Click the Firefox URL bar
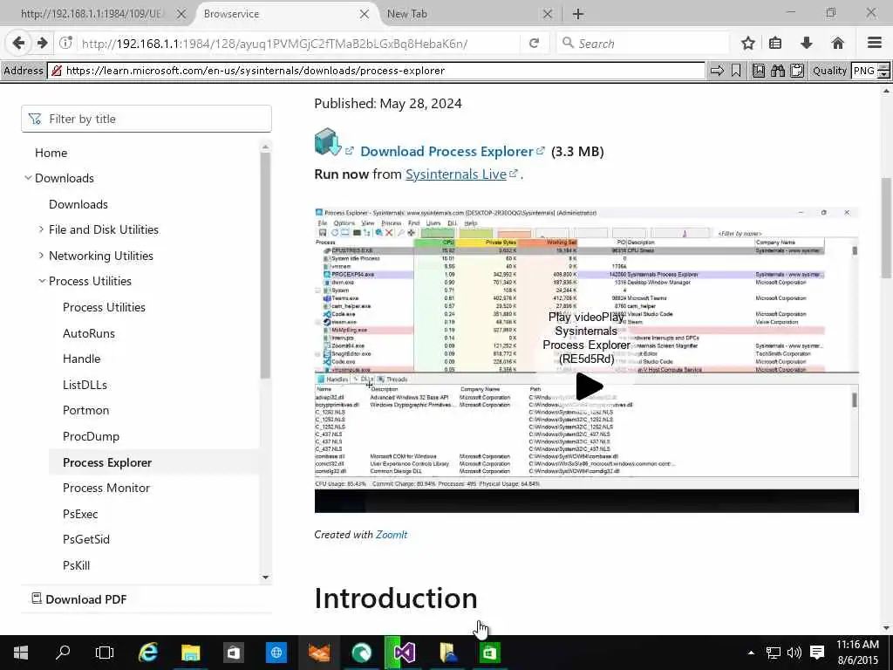Screen dimensions: 893x670 tap(298, 44)
